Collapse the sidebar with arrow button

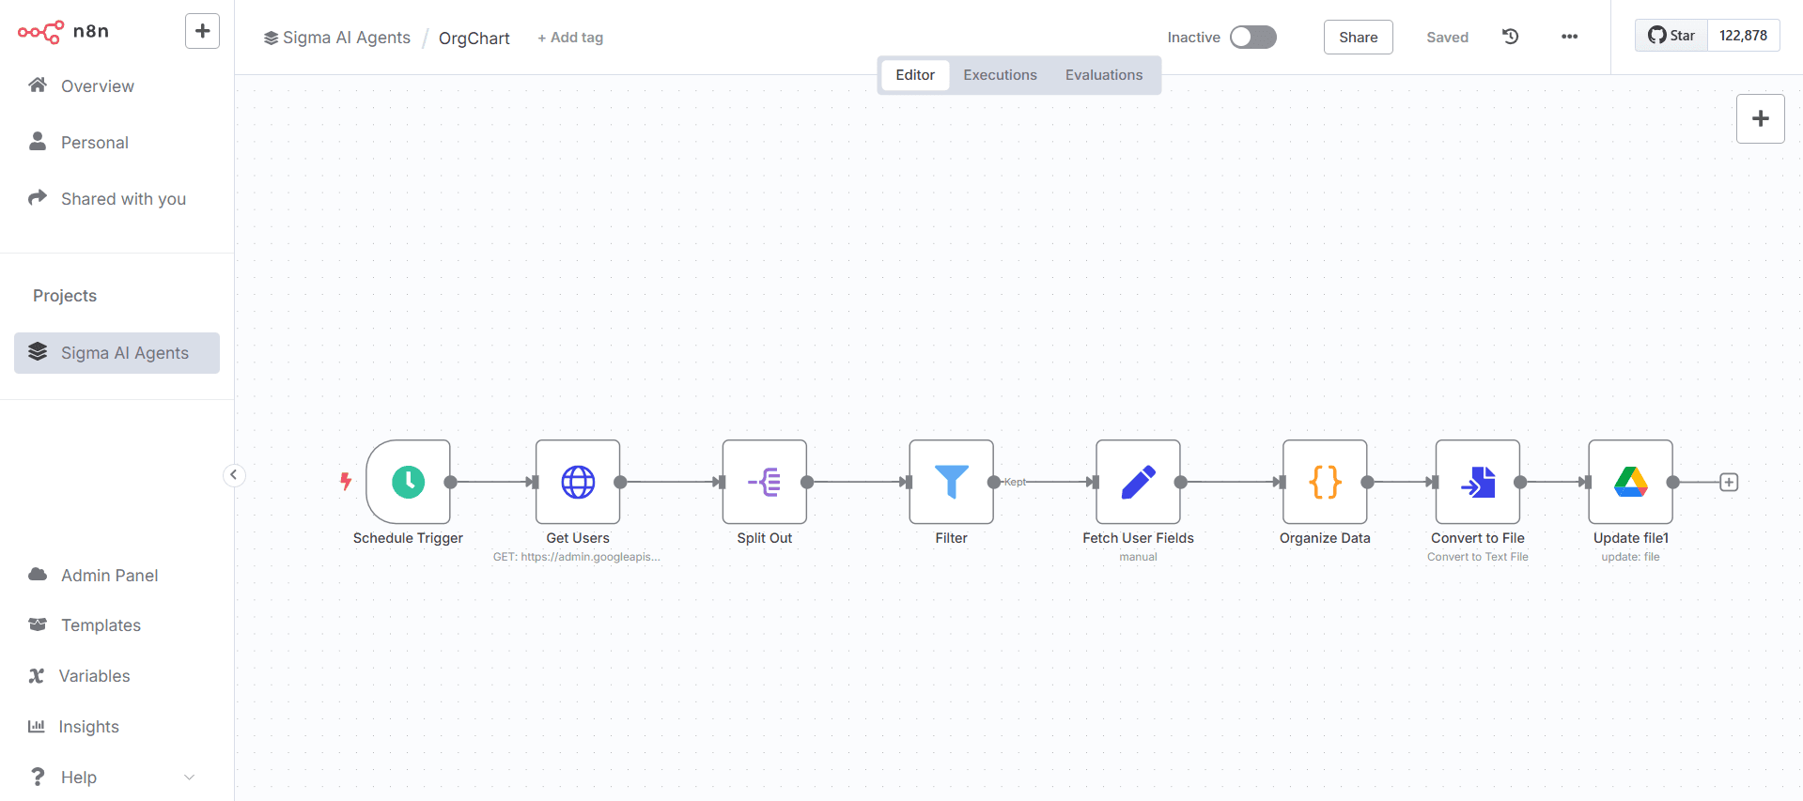pos(234,475)
